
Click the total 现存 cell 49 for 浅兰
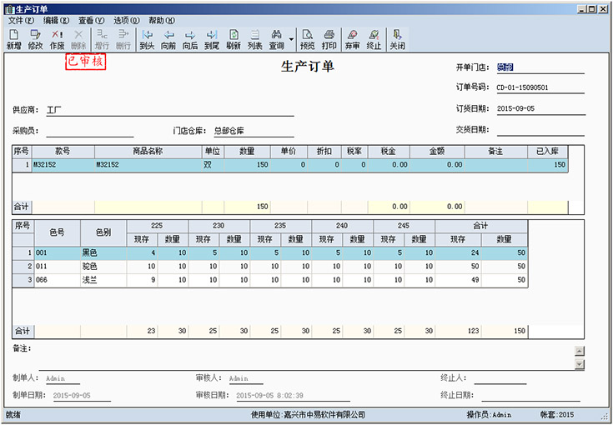pyautogui.click(x=458, y=280)
